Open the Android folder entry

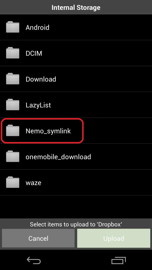[76, 27]
